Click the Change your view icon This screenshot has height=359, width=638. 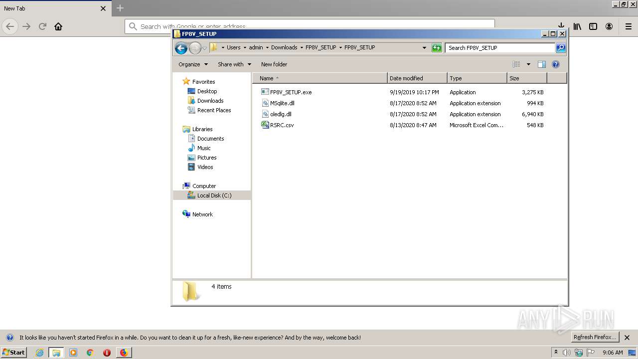point(516,64)
